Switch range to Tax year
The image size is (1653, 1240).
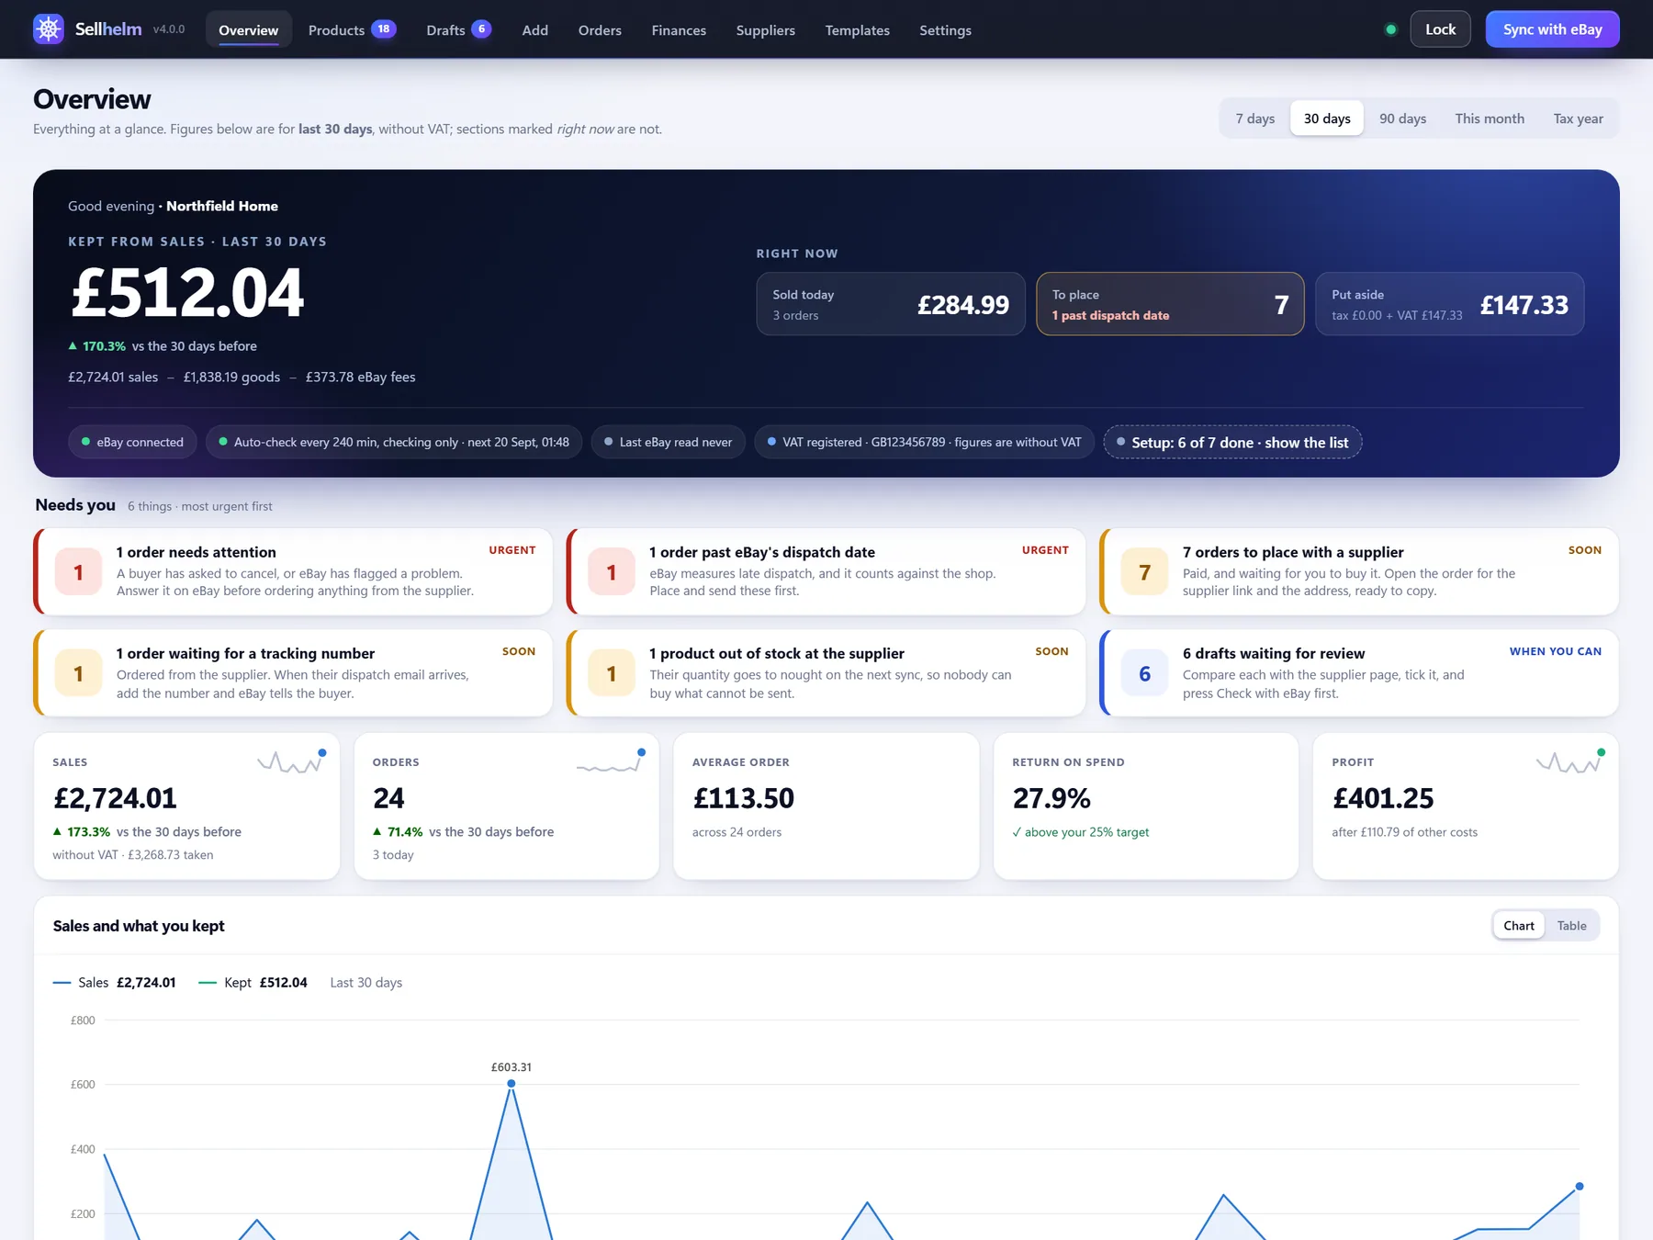coord(1578,118)
